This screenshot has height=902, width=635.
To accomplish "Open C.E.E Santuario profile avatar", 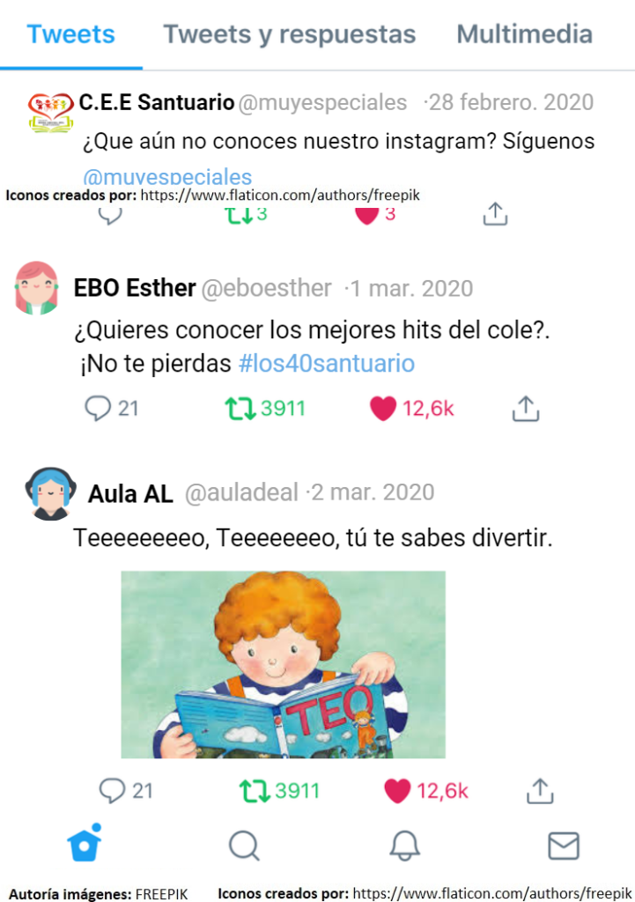I will coord(50,112).
